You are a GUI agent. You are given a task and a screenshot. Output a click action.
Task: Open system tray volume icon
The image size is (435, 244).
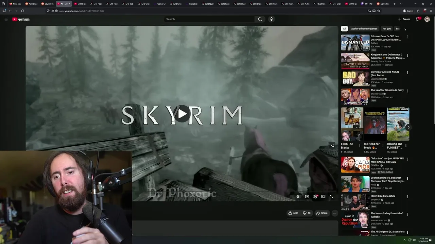coord(414,240)
